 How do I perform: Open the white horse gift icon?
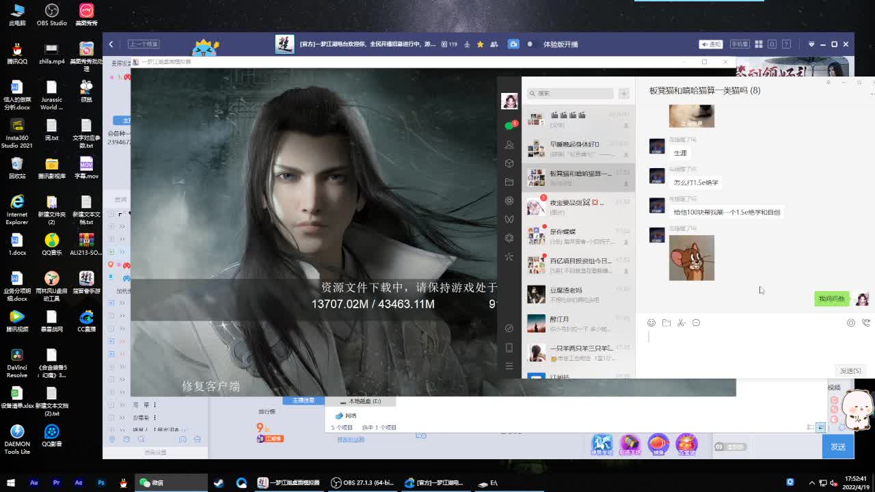[602, 445]
